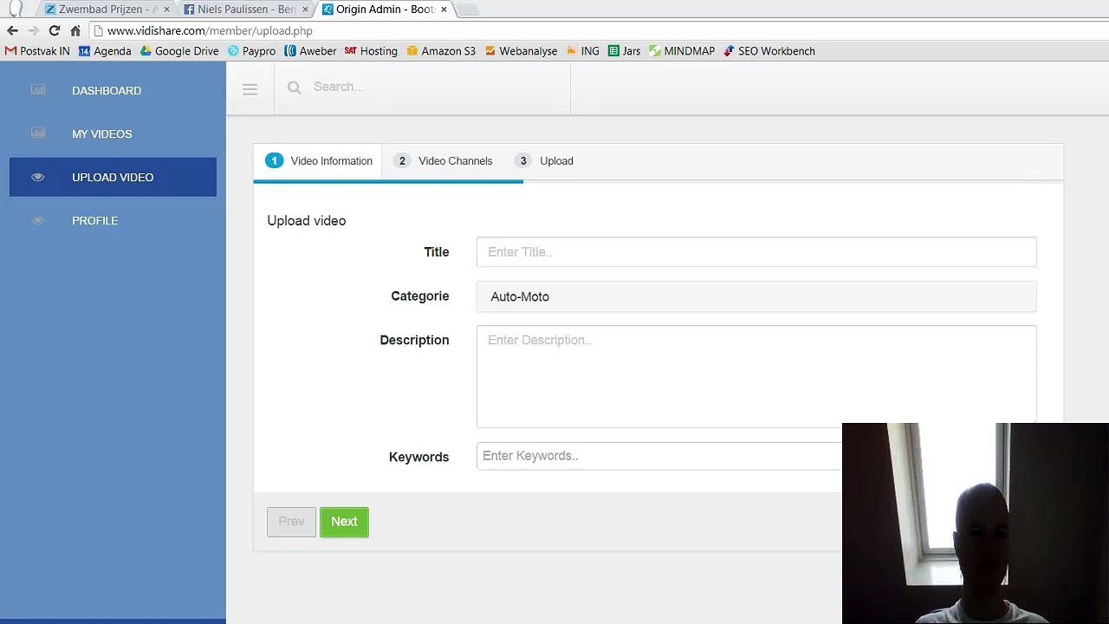The image size is (1109, 624).
Task: Open the Postvak IN Gmail bookmark
Action: [37, 51]
